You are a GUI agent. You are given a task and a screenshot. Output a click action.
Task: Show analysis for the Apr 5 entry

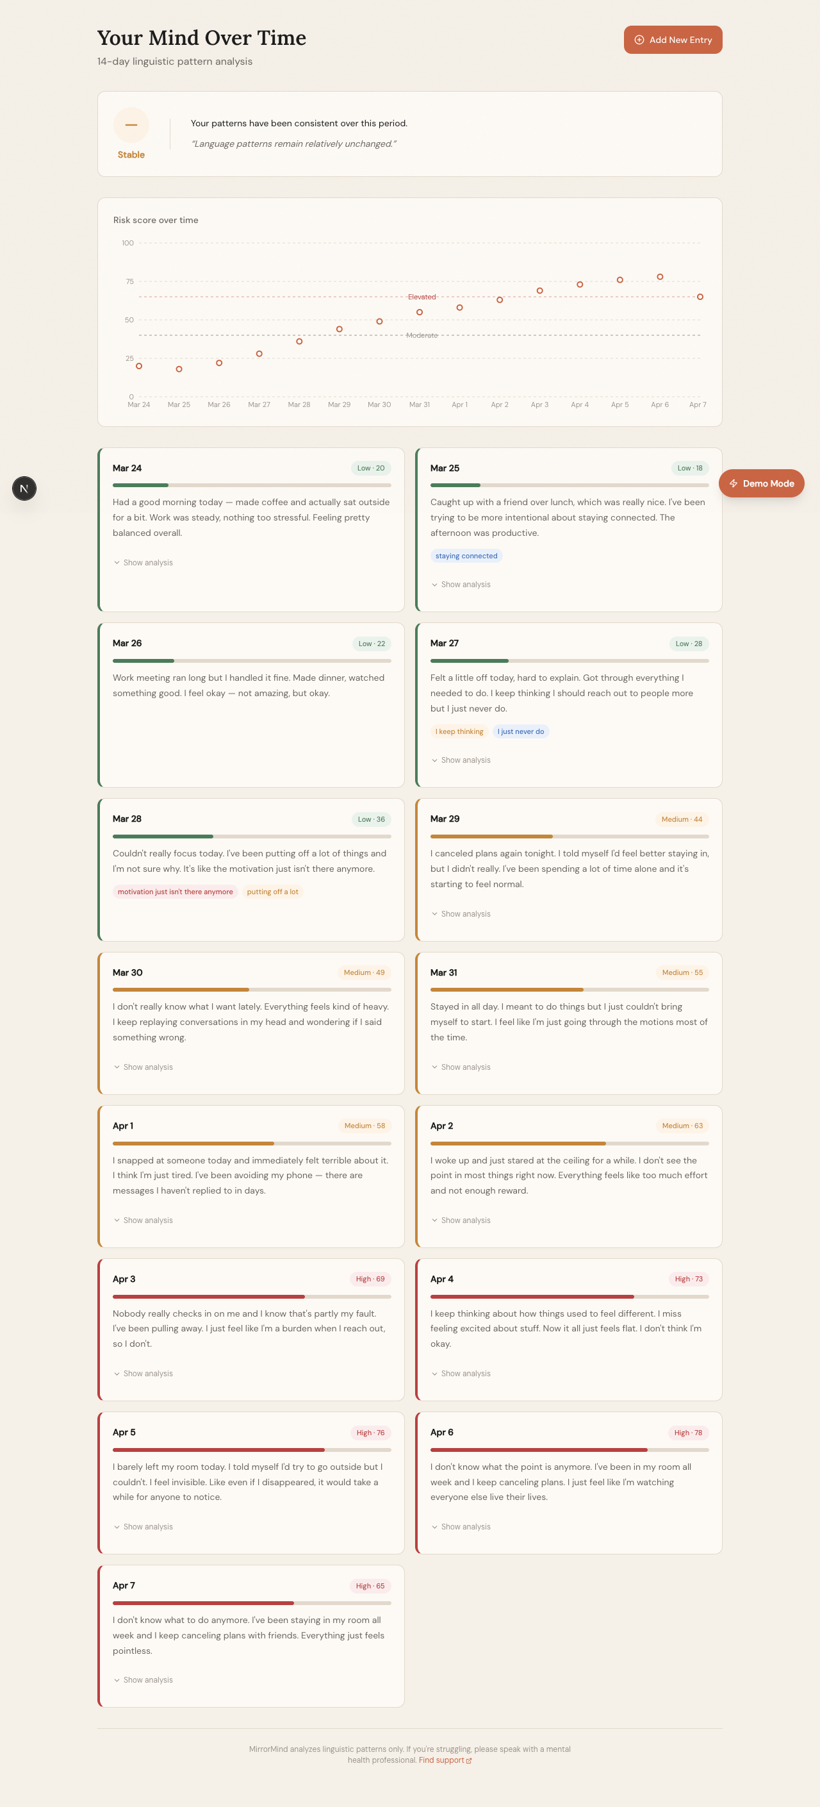[143, 1526]
